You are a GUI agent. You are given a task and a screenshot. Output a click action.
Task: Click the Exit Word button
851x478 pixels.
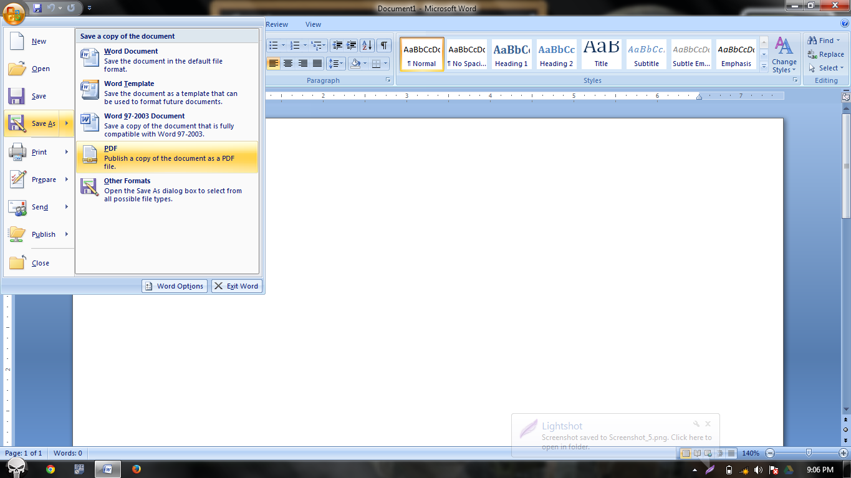[237, 286]
